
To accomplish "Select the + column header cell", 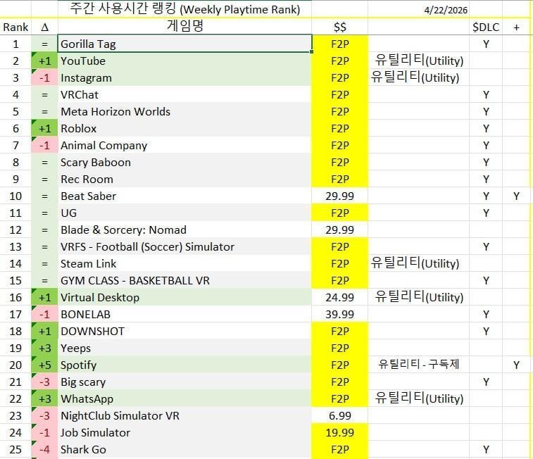I will [516, 27].
